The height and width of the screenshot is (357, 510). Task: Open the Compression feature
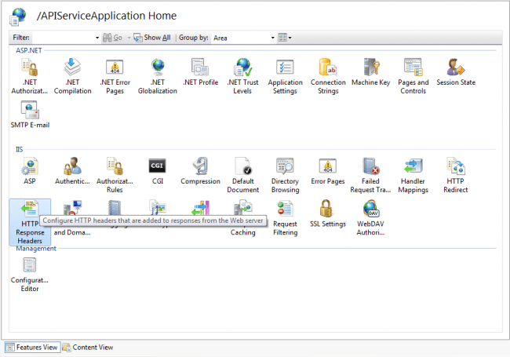200,171
